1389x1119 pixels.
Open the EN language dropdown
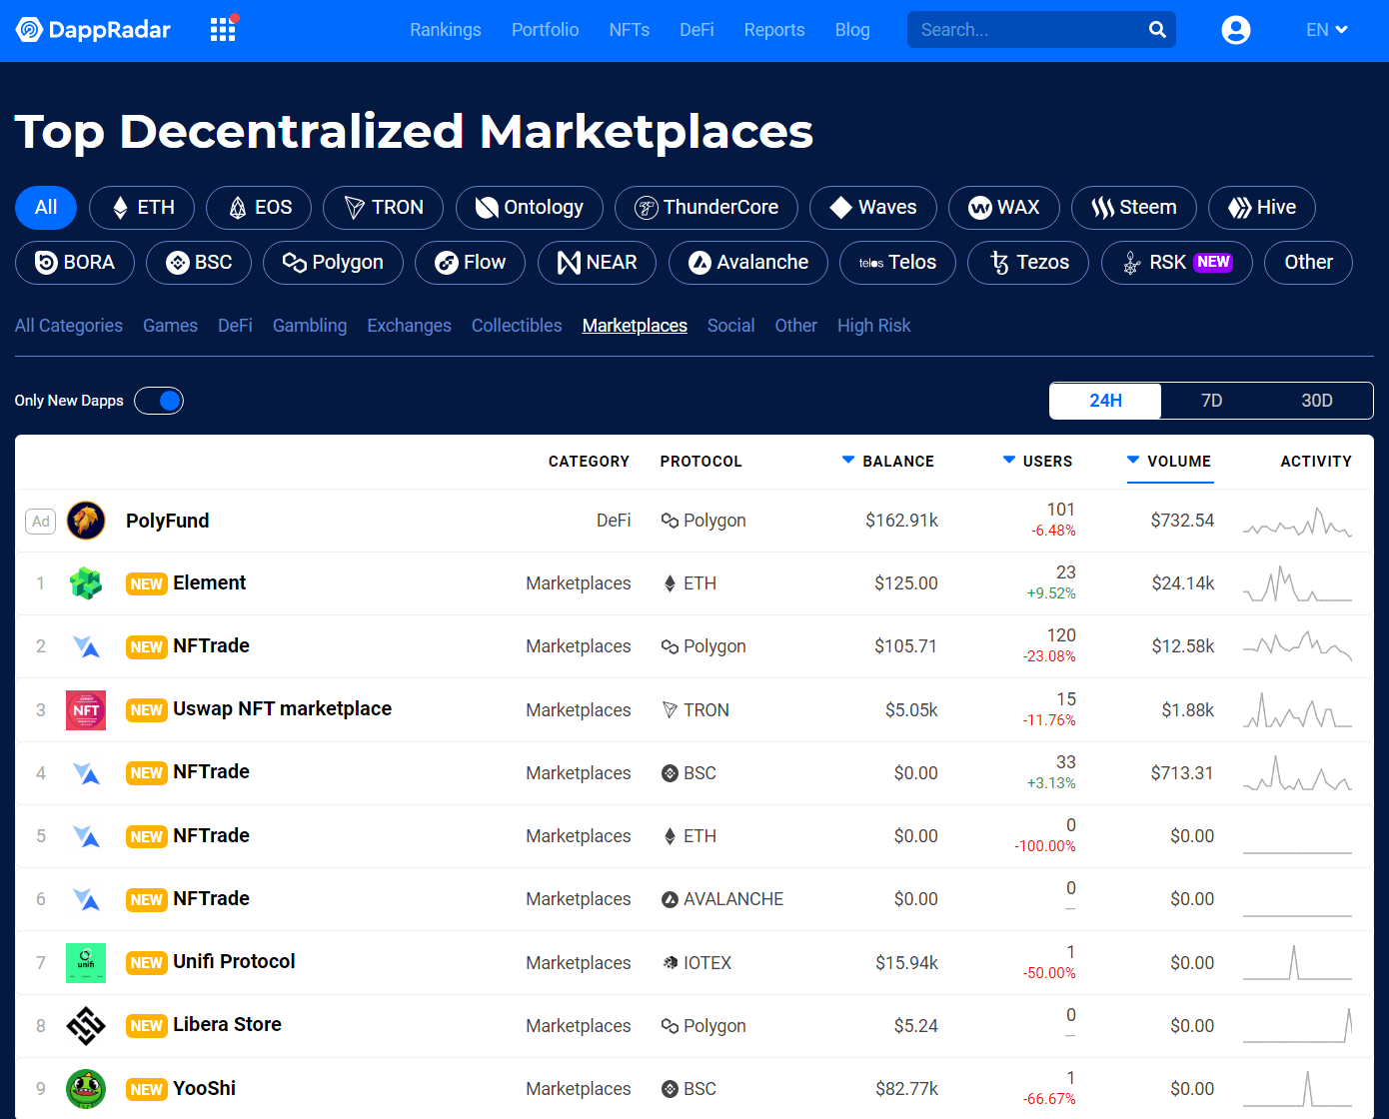1326,29
